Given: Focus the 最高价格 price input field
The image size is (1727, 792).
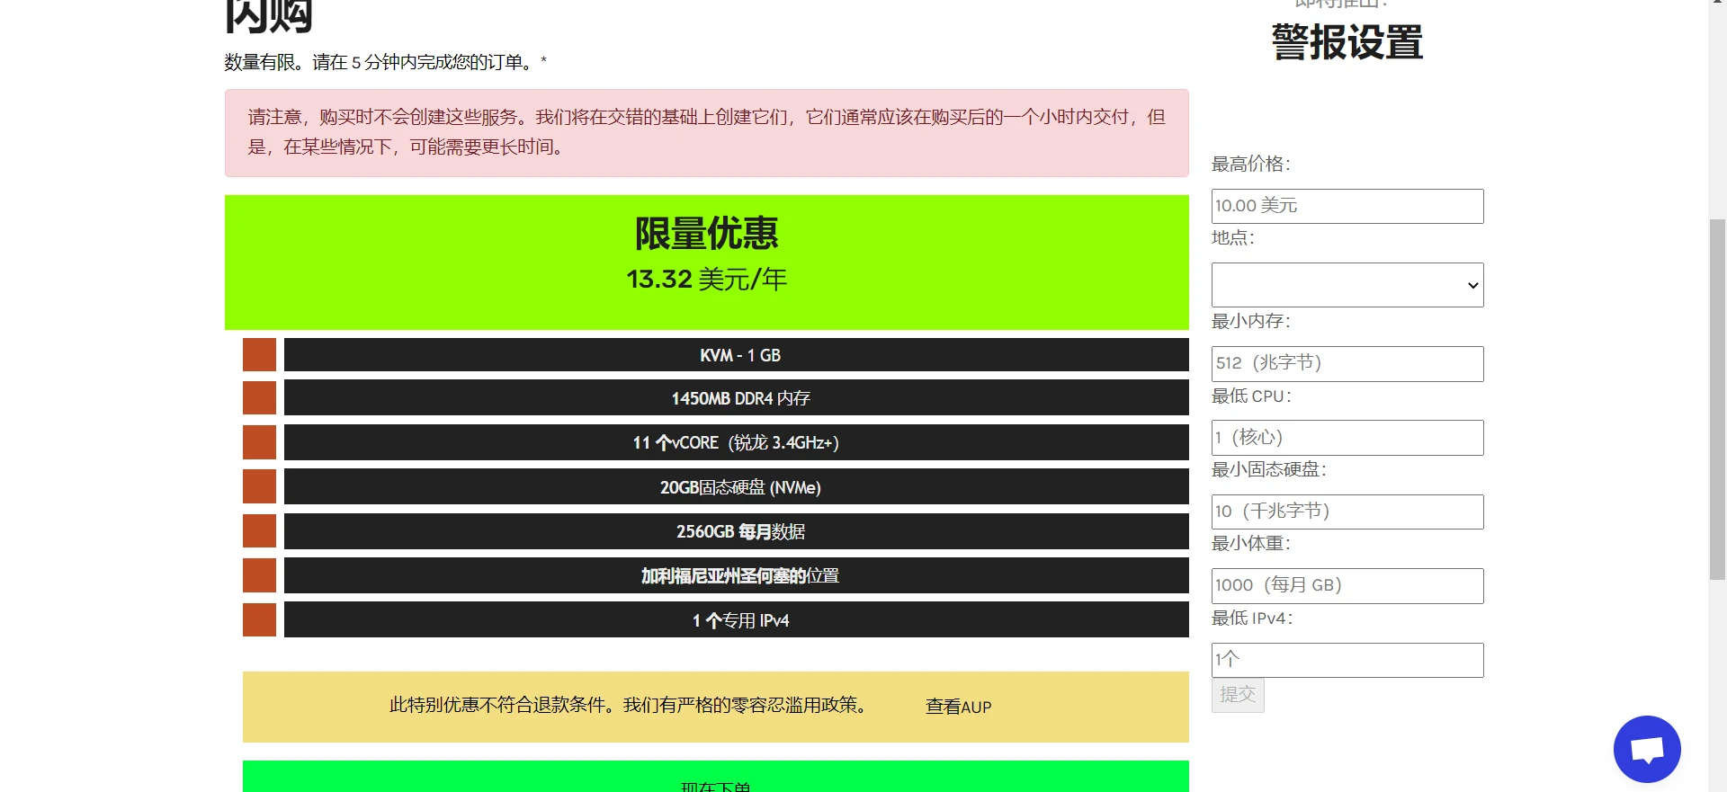Looking at the screenshot, I should coord(1347,206).
